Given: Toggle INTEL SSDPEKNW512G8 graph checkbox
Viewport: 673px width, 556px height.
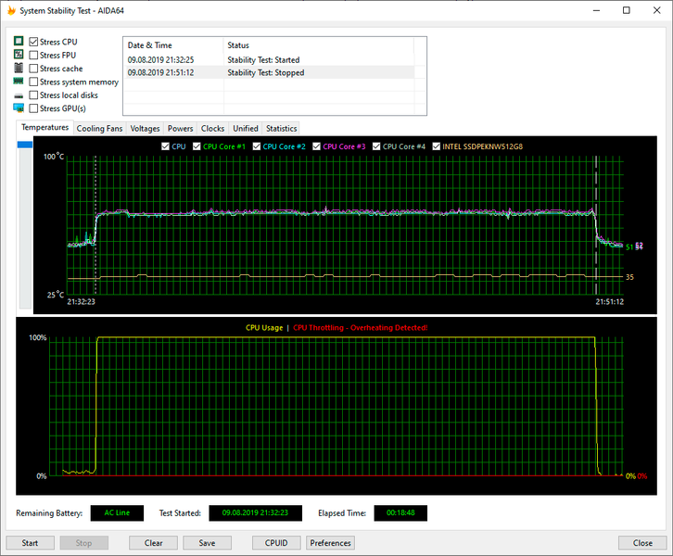Looking at the screenshot, I should [436, 146].
